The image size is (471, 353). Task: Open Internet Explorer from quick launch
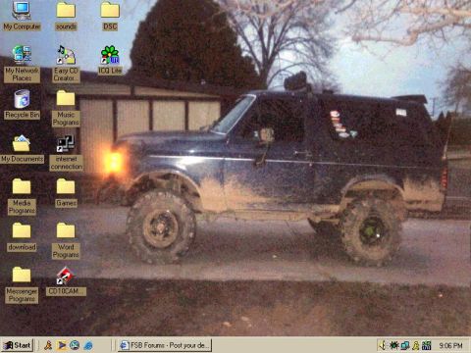point(88,345)
